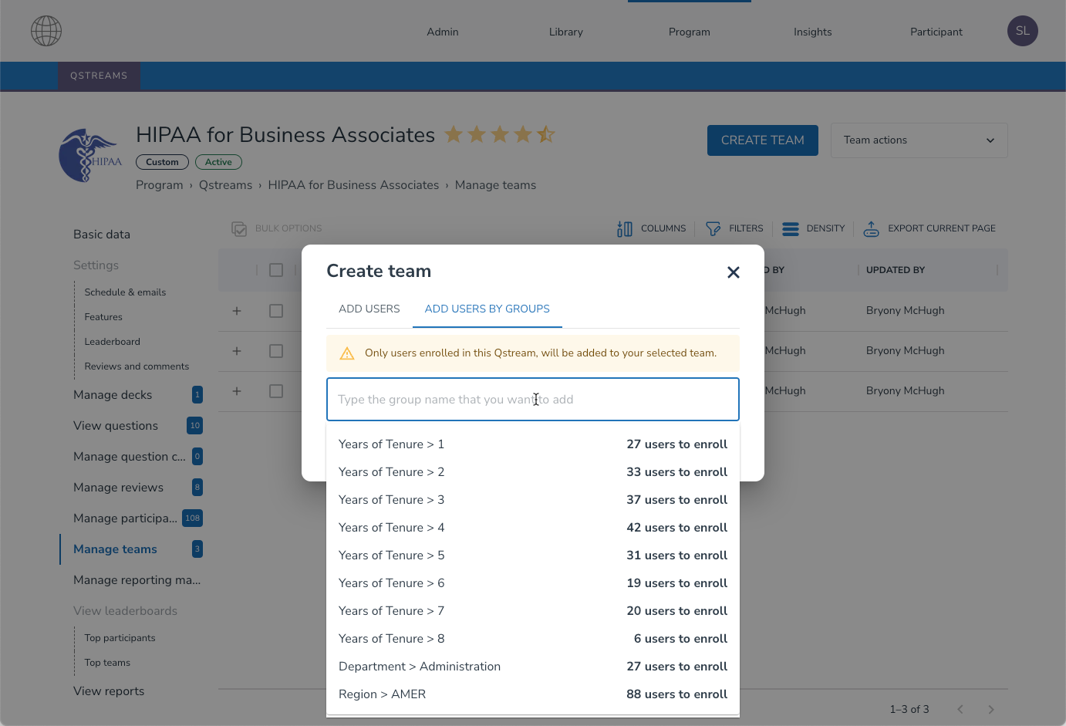
Task: Click the HIPAA course logo thumbnail
Action: click(x=90, y=155)
